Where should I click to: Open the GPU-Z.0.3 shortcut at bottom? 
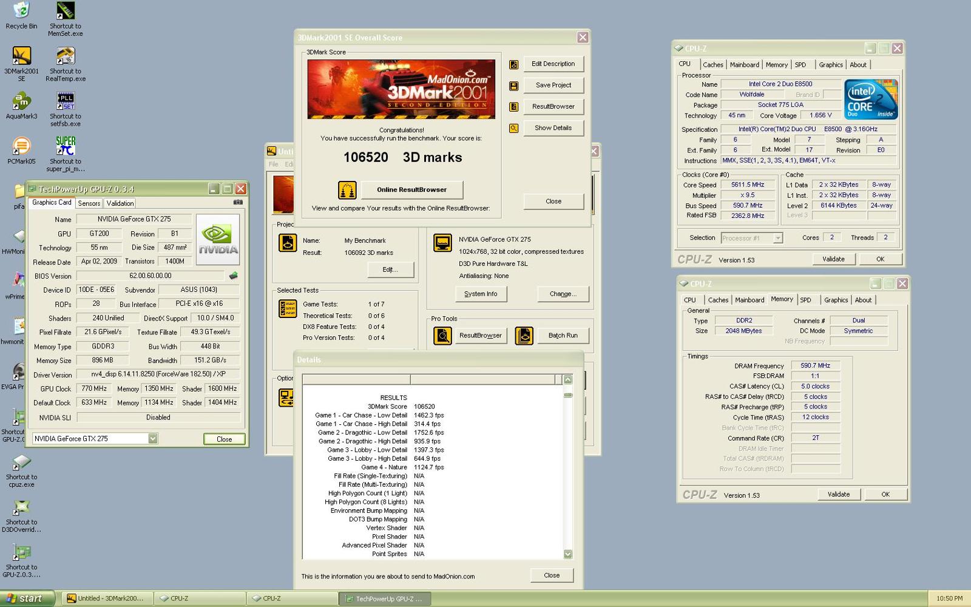(21, 552)
